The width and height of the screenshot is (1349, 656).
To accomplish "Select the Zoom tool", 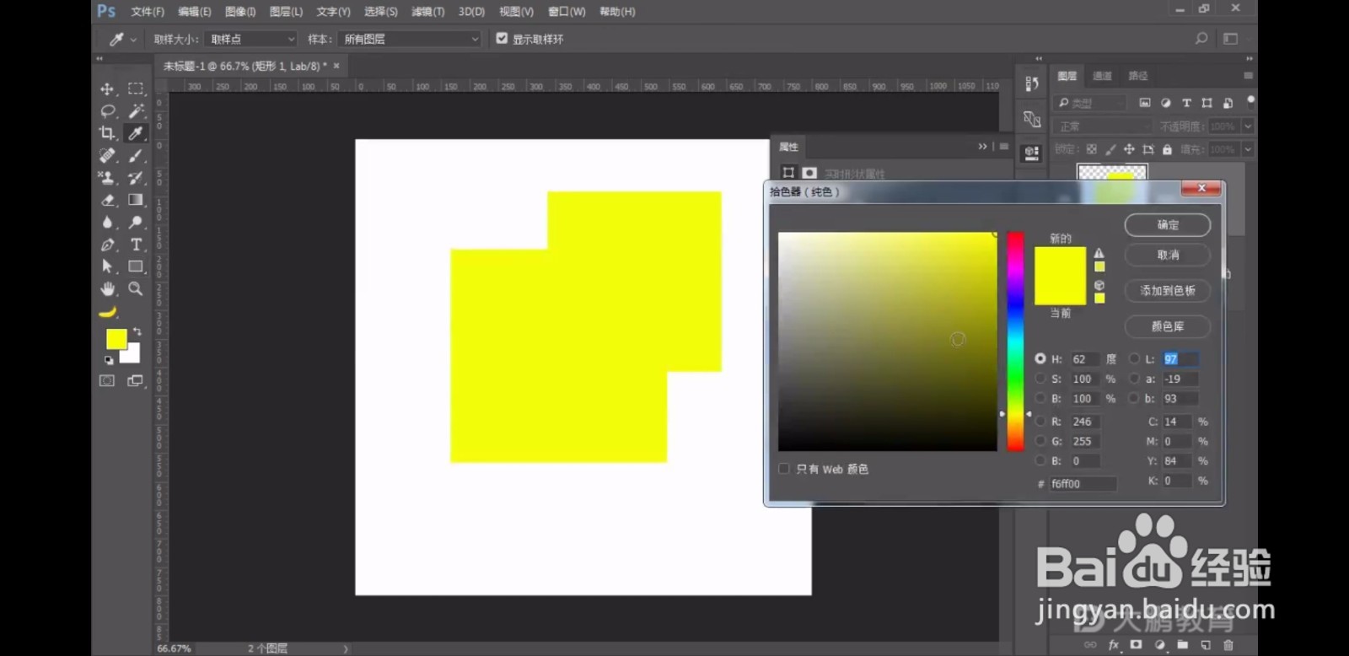I will [135, 288].
